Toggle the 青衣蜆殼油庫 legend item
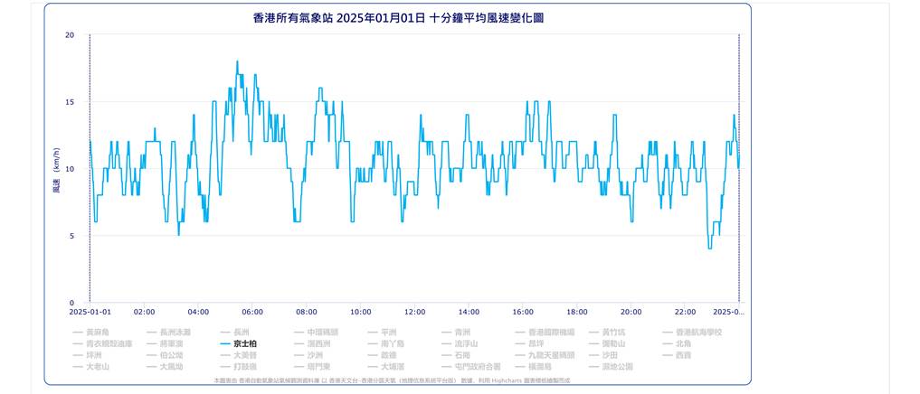This screenshot has width=920, height=394. [109, 344]
